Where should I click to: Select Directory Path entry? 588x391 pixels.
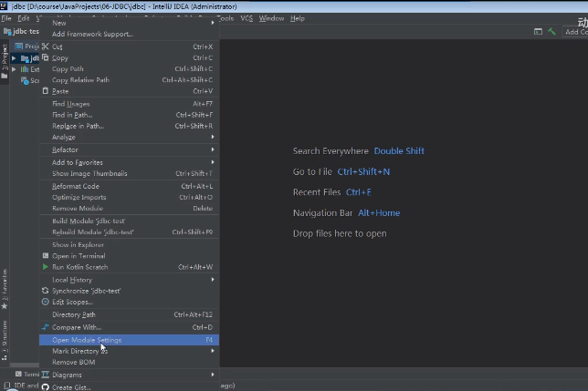tap(130, 314)
